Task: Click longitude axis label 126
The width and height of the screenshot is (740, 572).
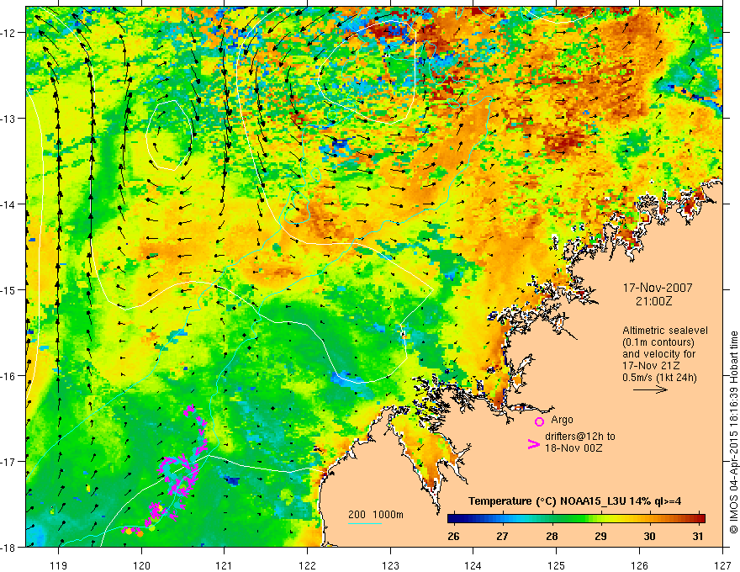Action: pos(639,565)
